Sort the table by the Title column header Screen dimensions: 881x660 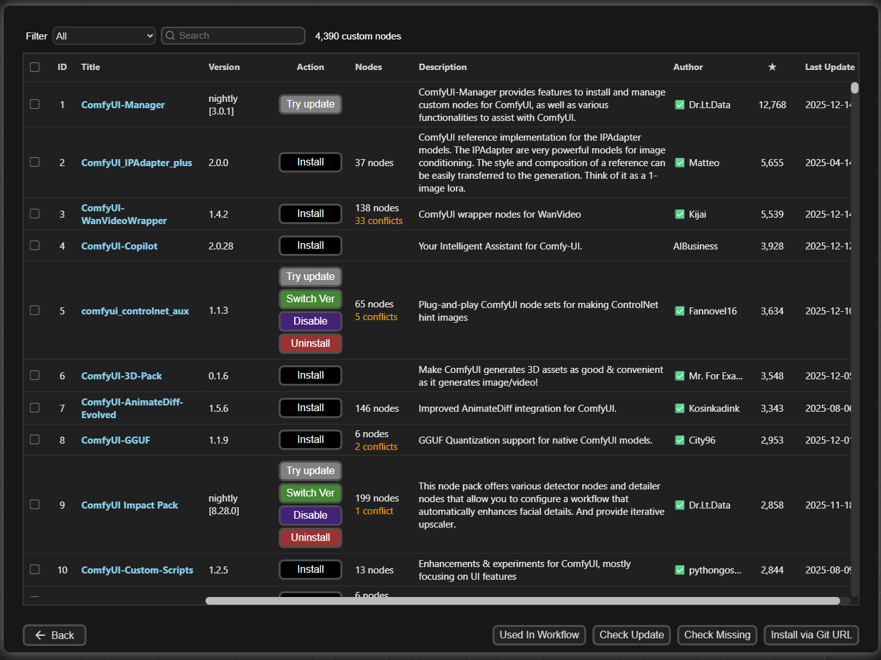[x=90, y=67]
